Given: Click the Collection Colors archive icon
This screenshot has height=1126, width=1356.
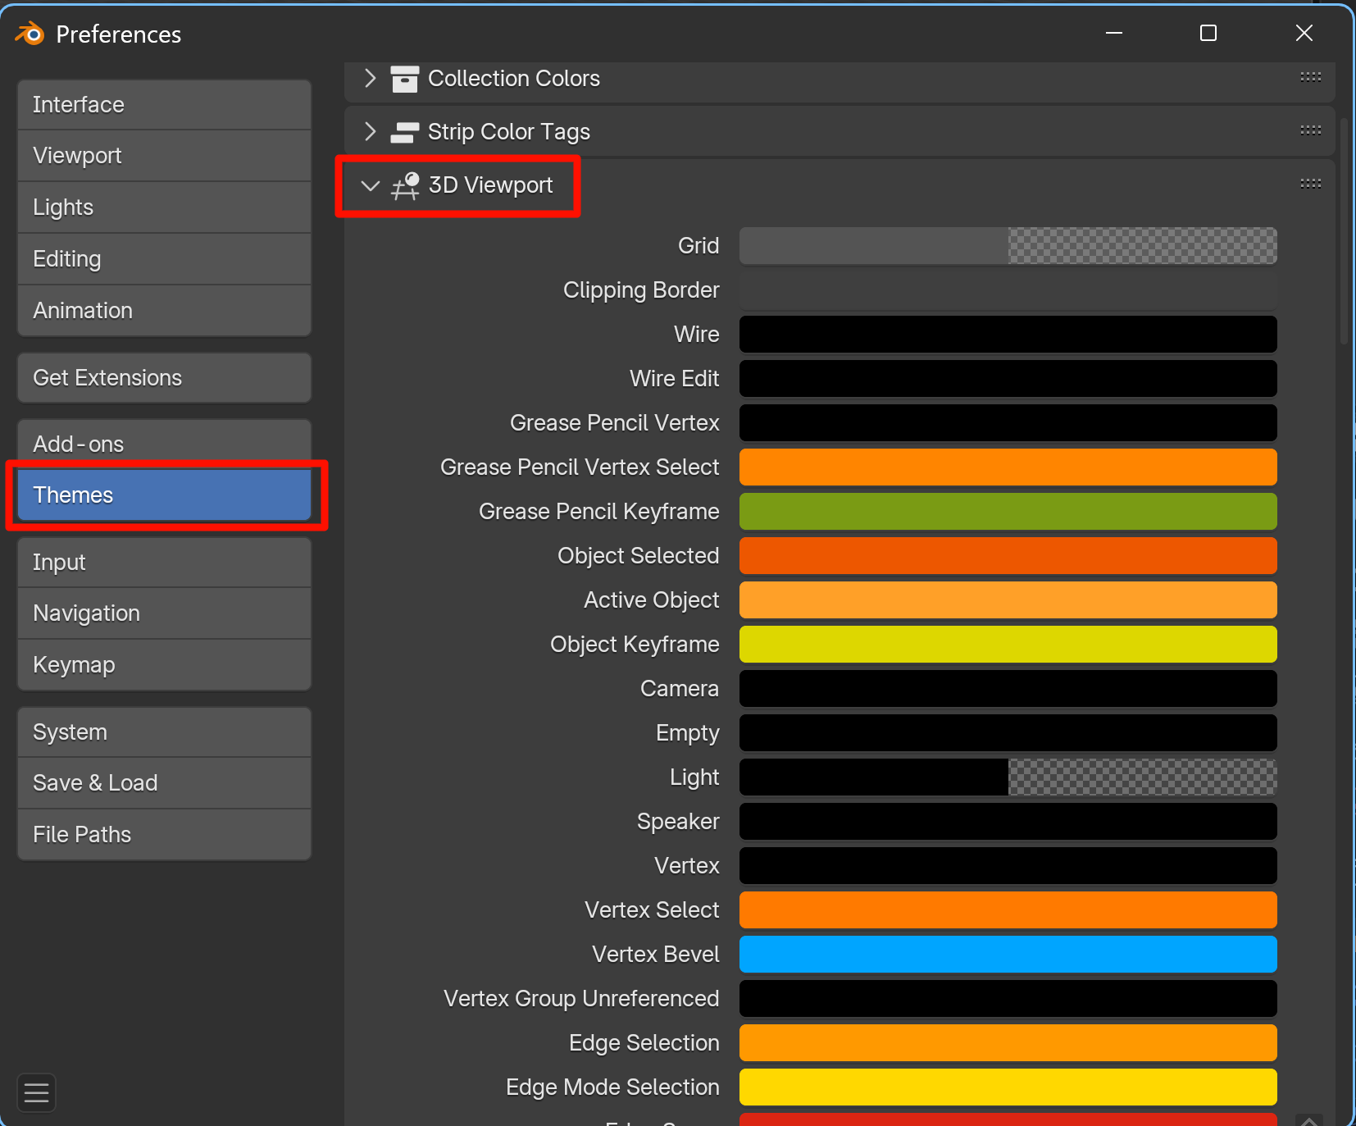Looking at the screenshot, I should 404,79.
